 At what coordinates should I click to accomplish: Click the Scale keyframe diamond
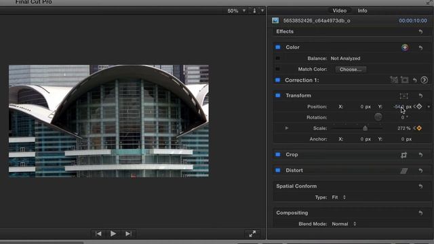pyautogui.click(x=419, y=128)
